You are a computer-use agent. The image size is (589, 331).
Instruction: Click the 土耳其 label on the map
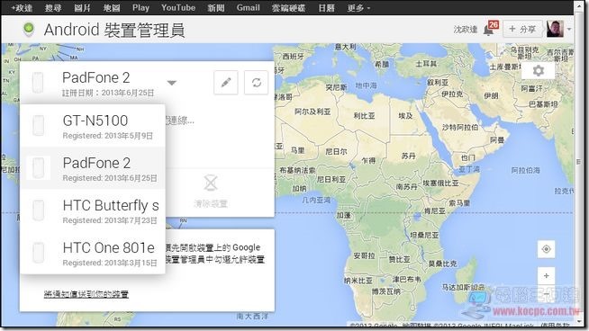(x=426, y=64)
